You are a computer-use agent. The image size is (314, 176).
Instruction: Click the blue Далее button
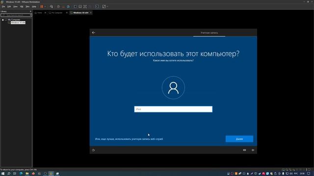pos(239,139)
